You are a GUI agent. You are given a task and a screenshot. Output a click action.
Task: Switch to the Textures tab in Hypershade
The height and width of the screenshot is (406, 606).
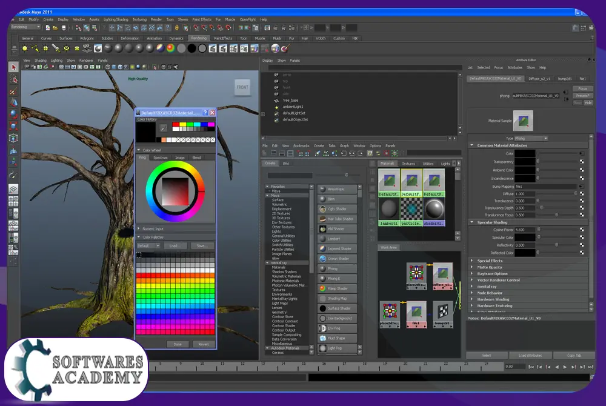(x=408, y=164)
